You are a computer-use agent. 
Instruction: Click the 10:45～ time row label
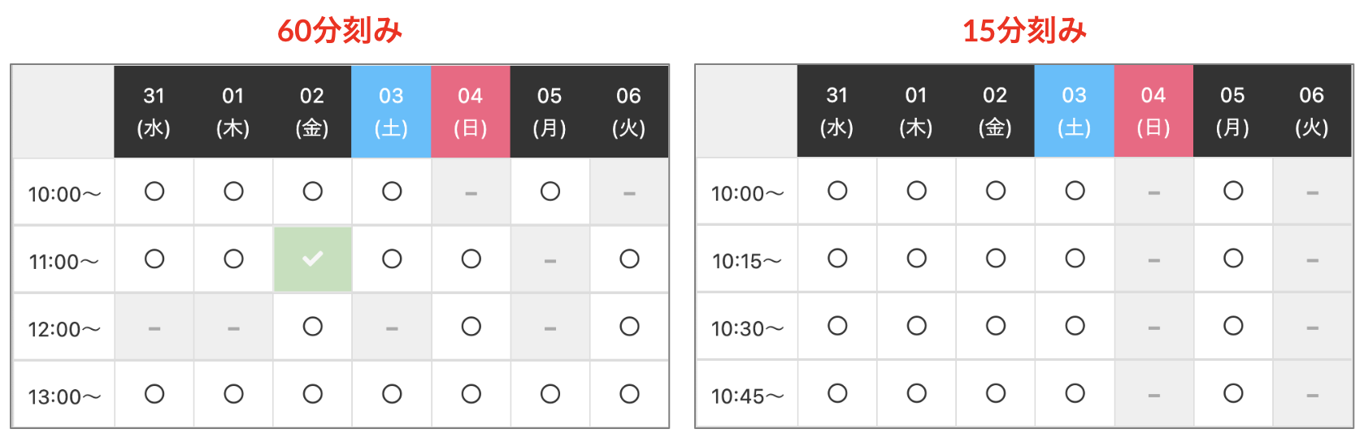click(747, 396)
